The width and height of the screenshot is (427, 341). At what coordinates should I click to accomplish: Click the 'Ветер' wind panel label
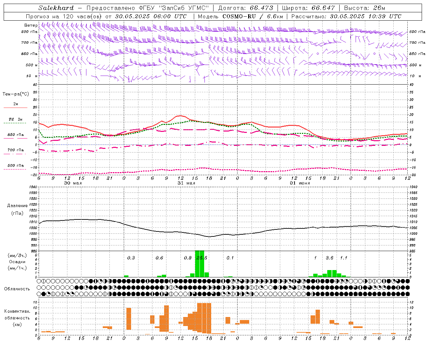31,25
